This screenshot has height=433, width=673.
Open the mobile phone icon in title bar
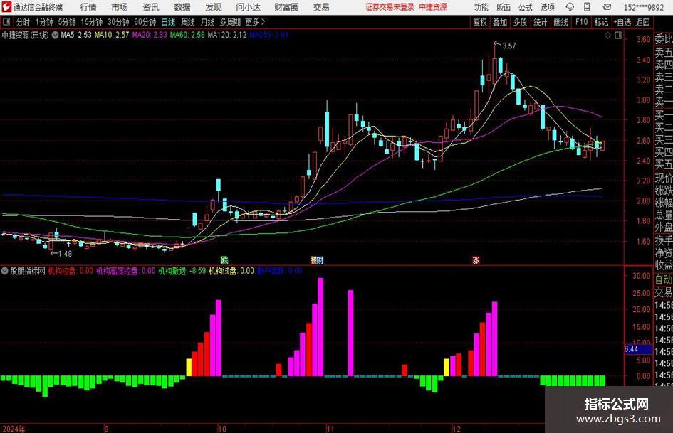coord(587,7)
